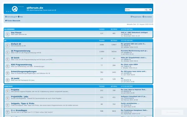This screenshot has width=187, height=117.
Task: Open the Projekthilfe / Jobs forum
Action: point(20,97)
